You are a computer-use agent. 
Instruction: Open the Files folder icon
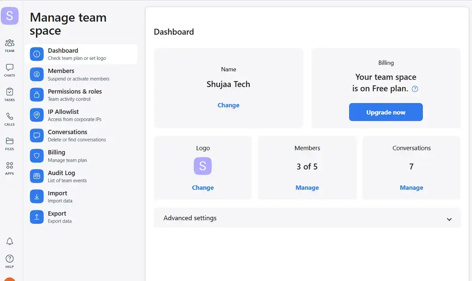point(9,143)
